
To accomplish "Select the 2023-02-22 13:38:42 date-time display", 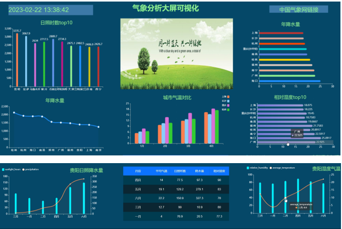I will (50, 10).
